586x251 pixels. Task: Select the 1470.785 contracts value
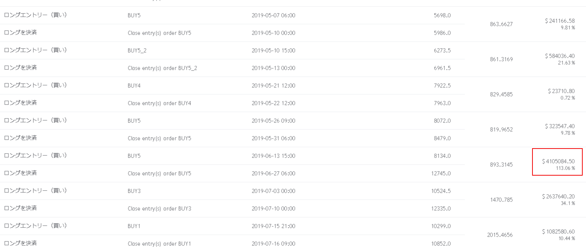501,200
